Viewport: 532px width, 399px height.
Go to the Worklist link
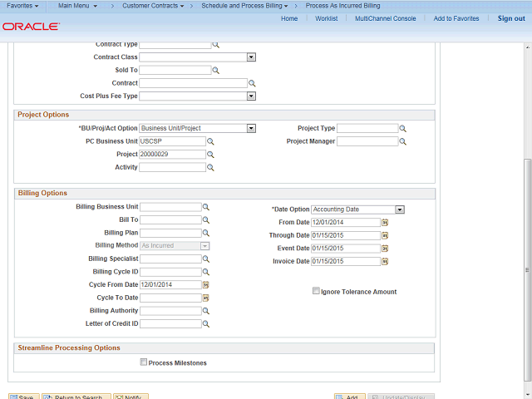(x=326, y=18)
